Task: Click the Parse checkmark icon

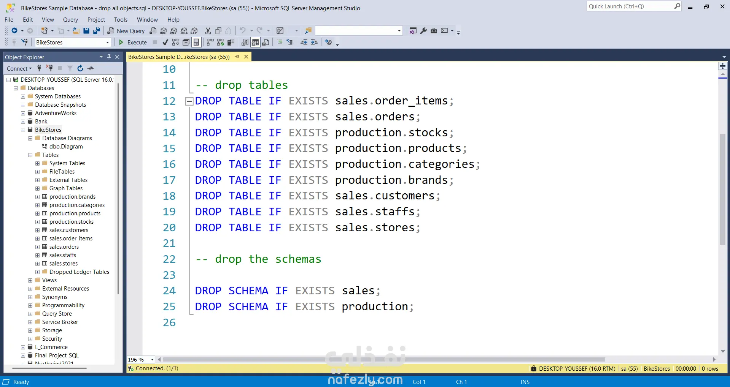Action: point(165,42)
